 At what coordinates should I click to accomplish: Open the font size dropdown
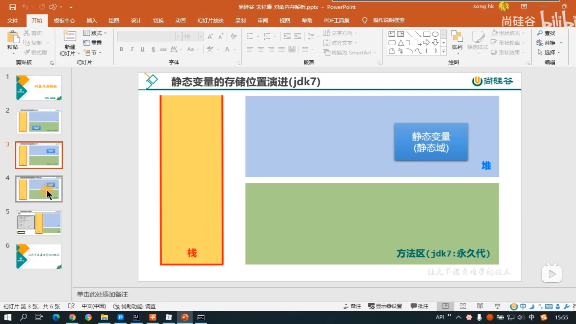click(x=201, y=37)
